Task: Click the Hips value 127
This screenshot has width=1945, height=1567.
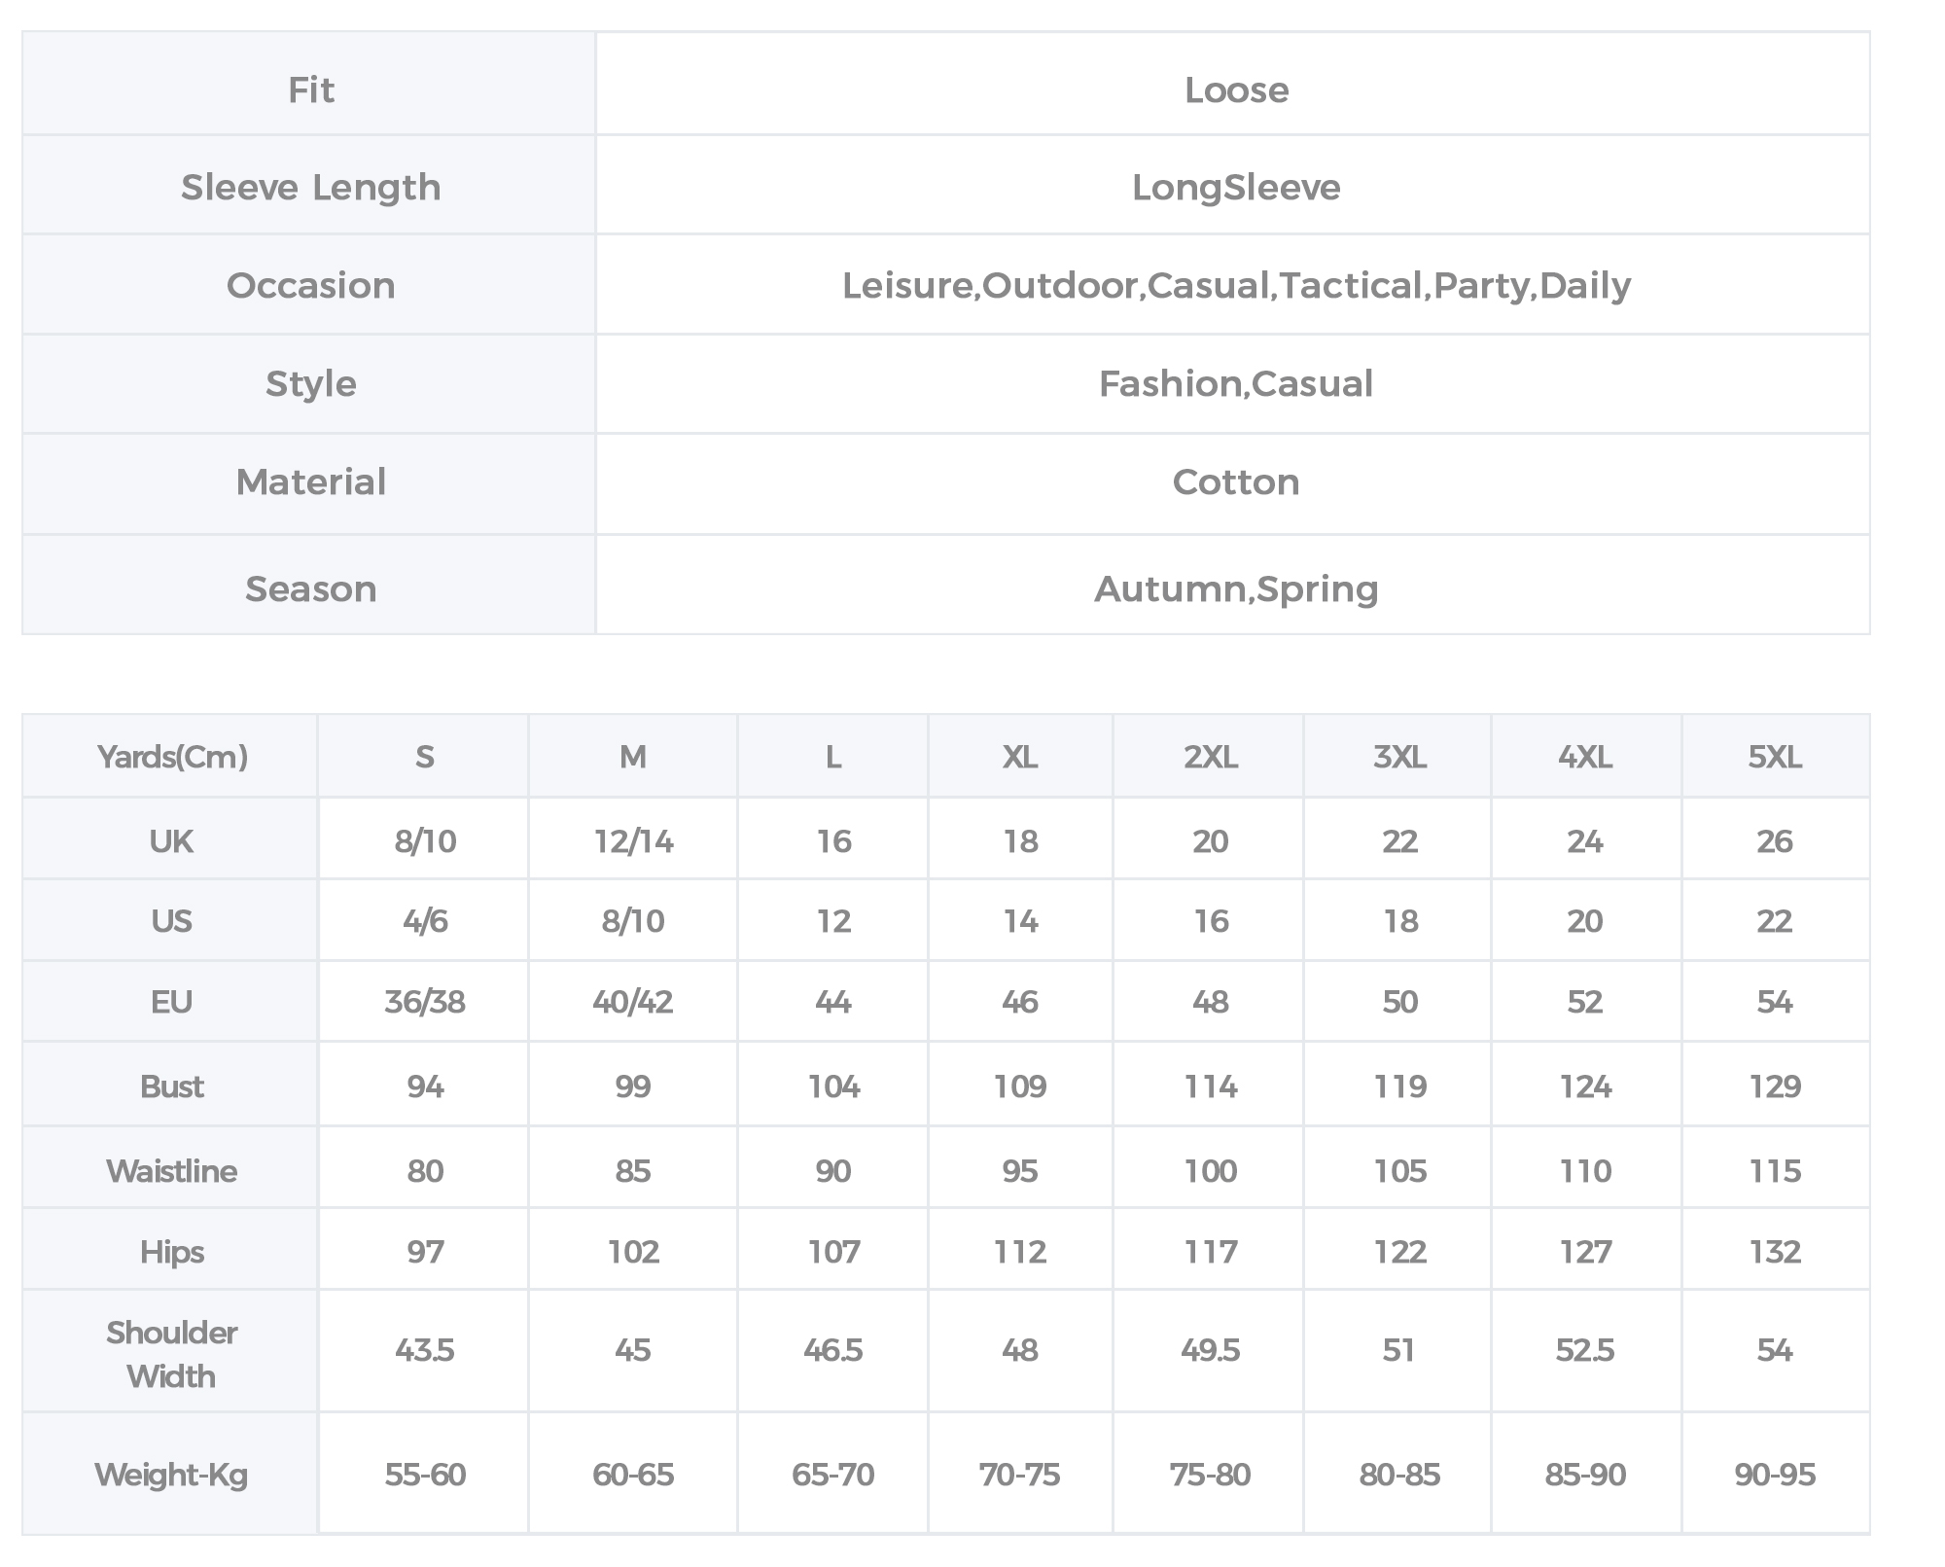Action: [1585, 1251]
